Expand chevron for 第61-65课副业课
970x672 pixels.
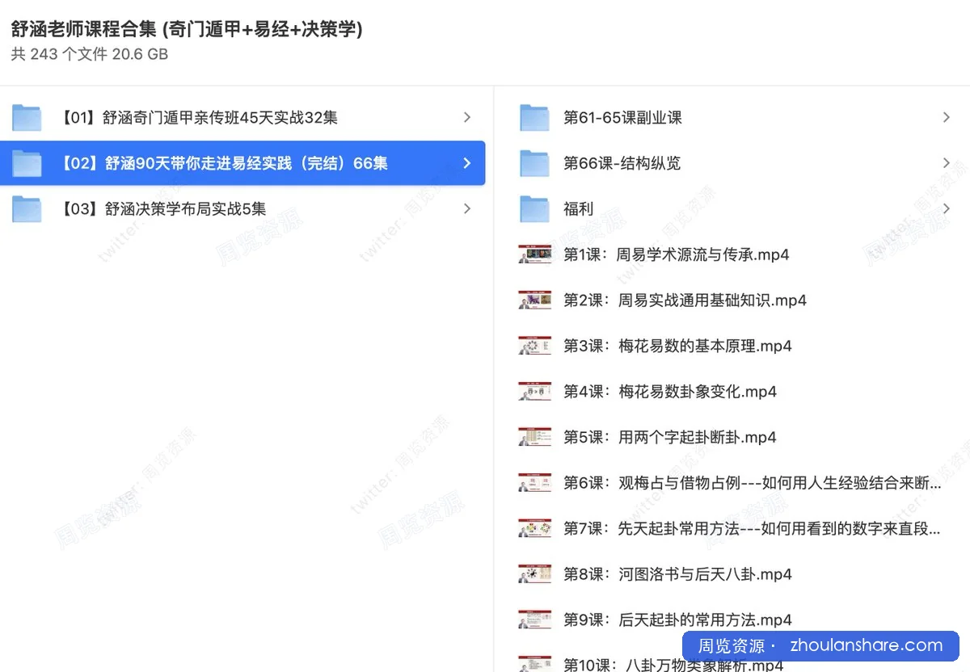pyautogui.click(x=947, y=118)
